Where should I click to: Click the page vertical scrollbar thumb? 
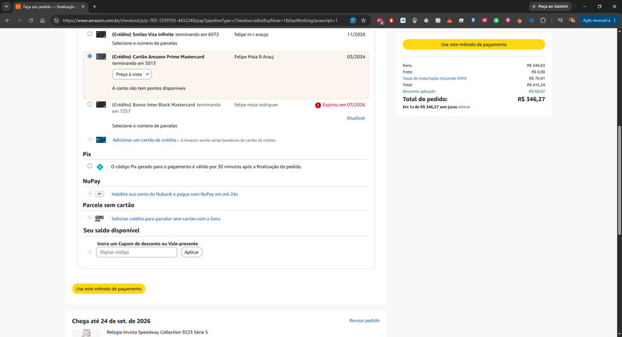(x=619, y=179)
